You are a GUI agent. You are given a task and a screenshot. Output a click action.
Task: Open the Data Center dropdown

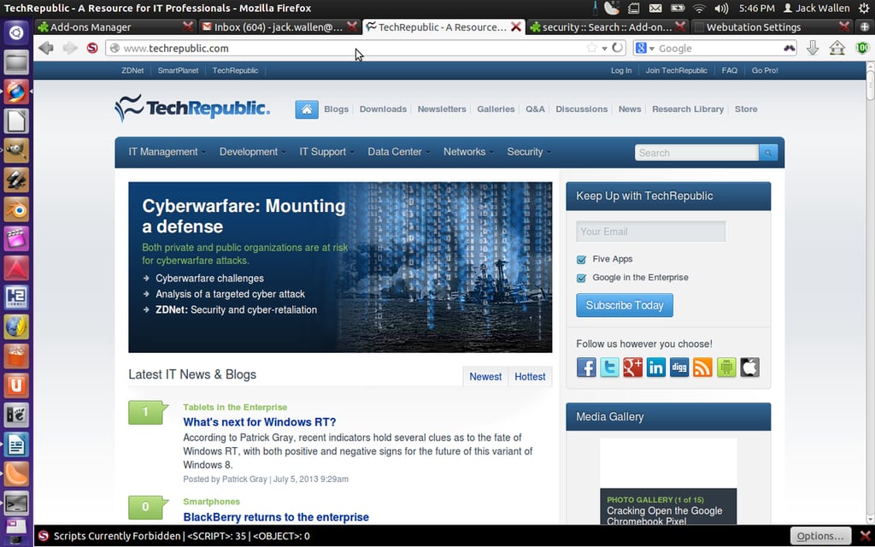click(x=398, y=152)
